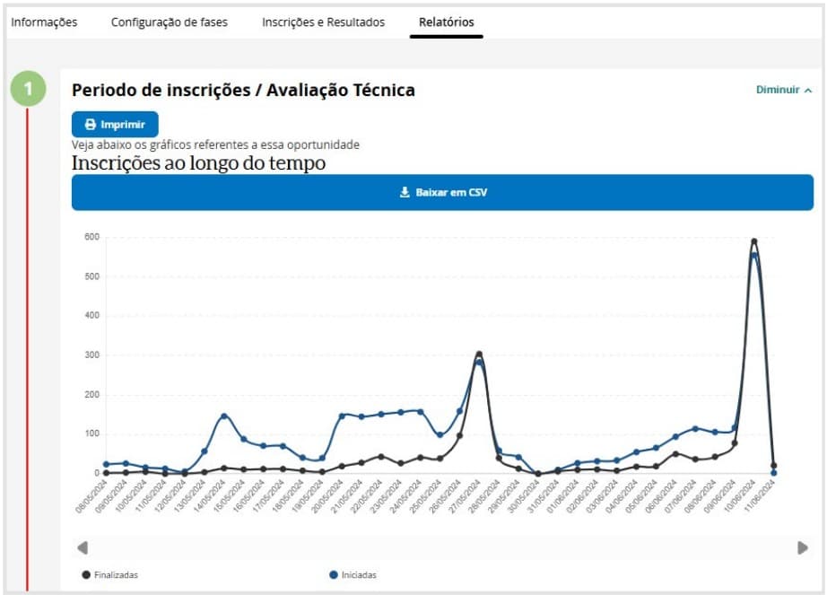Go to Inscrições e Resultados tab
This screenshot has height=595, width=827.
click(x=323, y=22)
